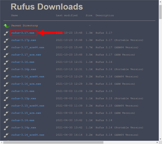Screen dimensions: 162x144
Task: Click description 'Rufus 3.14 (Portable Version)'
Action: [119, 127]
